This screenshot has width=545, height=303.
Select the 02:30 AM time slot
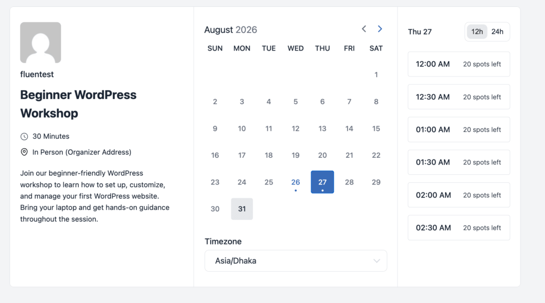tap(459, 228)
